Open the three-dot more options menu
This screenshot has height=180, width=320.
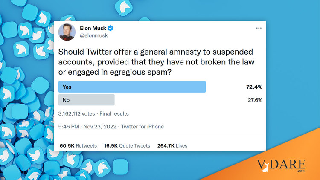259,28
